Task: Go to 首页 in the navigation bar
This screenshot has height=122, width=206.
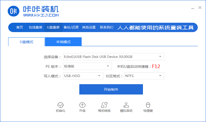Action: [x=20, y=27]
